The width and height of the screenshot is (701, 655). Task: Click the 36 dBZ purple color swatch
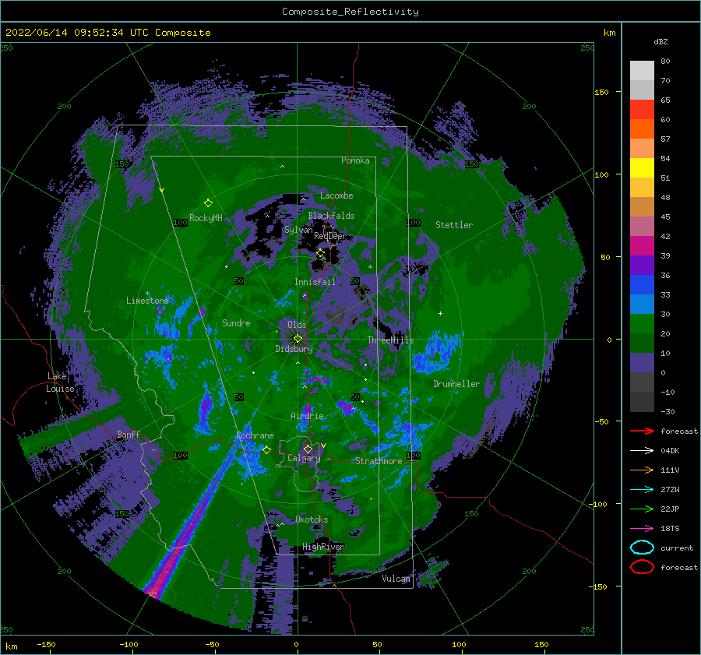[642, 265]
